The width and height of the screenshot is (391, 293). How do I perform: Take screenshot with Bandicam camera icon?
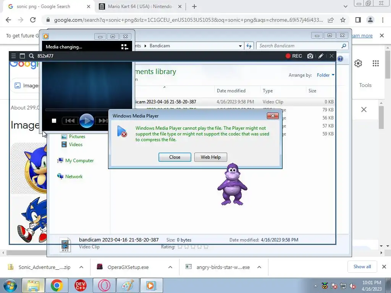click(310, 56)
